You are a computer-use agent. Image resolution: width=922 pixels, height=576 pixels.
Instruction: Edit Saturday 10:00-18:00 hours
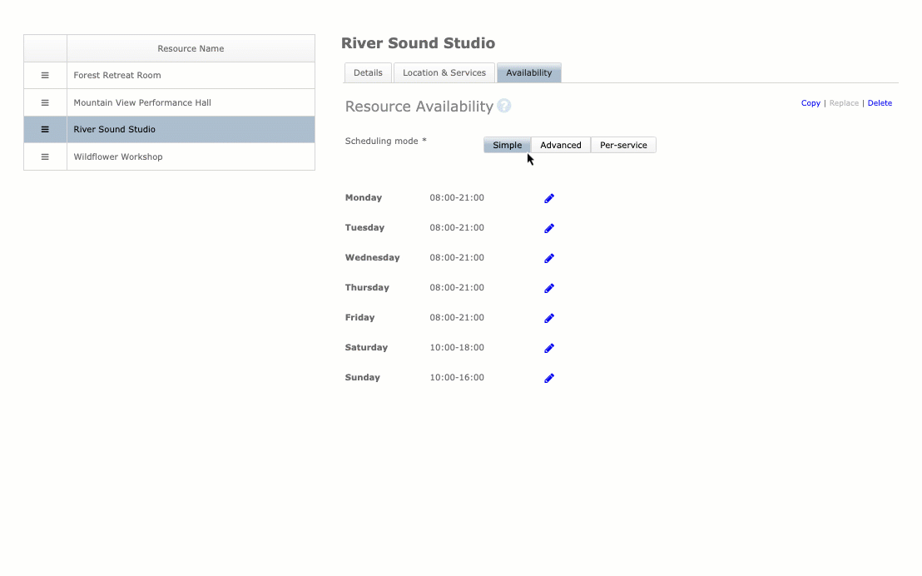point(549,348)
